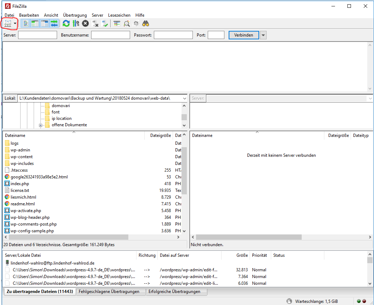Click the PHP file icon beside index.php
Image resolution: width=374 pixels, height=305 pixels.
pos(7,183)
